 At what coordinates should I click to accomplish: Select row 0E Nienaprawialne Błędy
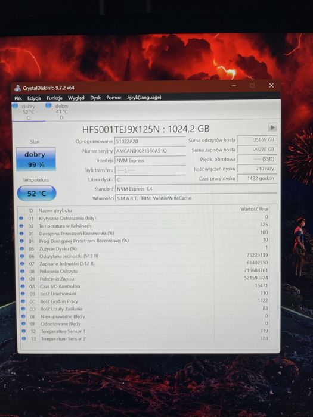click(144, 316)
